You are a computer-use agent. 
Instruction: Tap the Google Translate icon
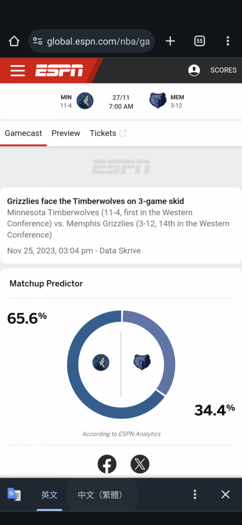14,494
